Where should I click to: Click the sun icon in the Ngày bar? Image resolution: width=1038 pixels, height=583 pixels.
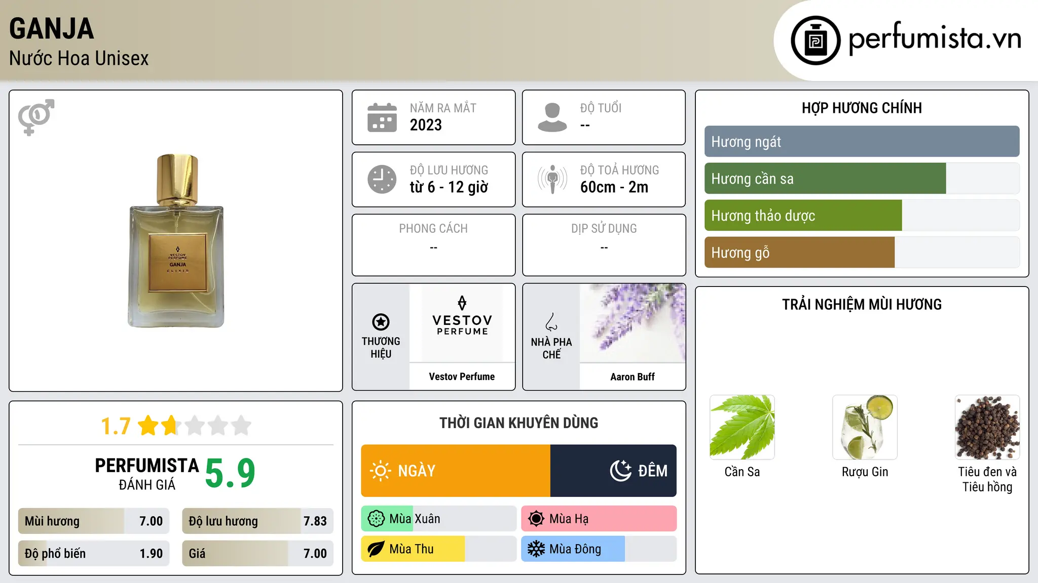click(x=380, y=471)
